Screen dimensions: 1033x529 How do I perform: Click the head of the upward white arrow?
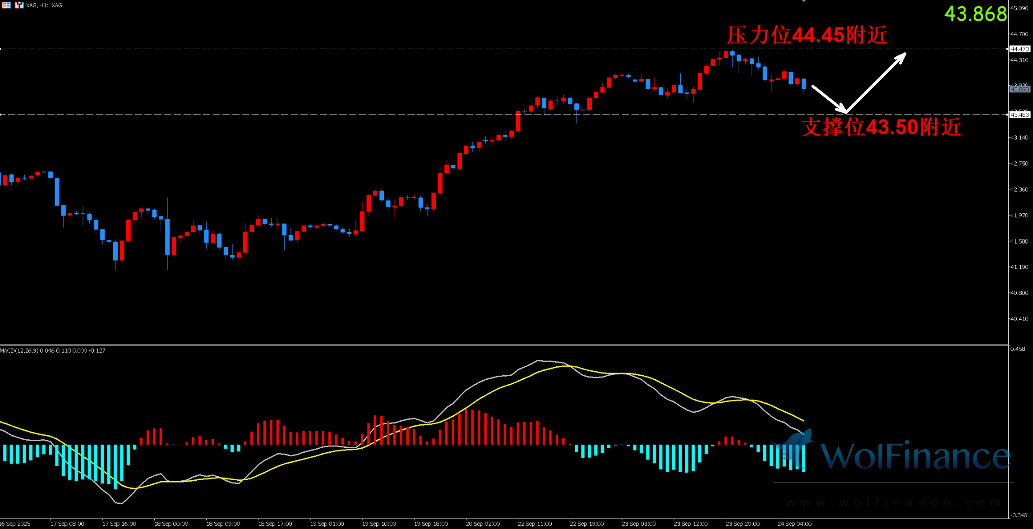(x=901, y=57)
